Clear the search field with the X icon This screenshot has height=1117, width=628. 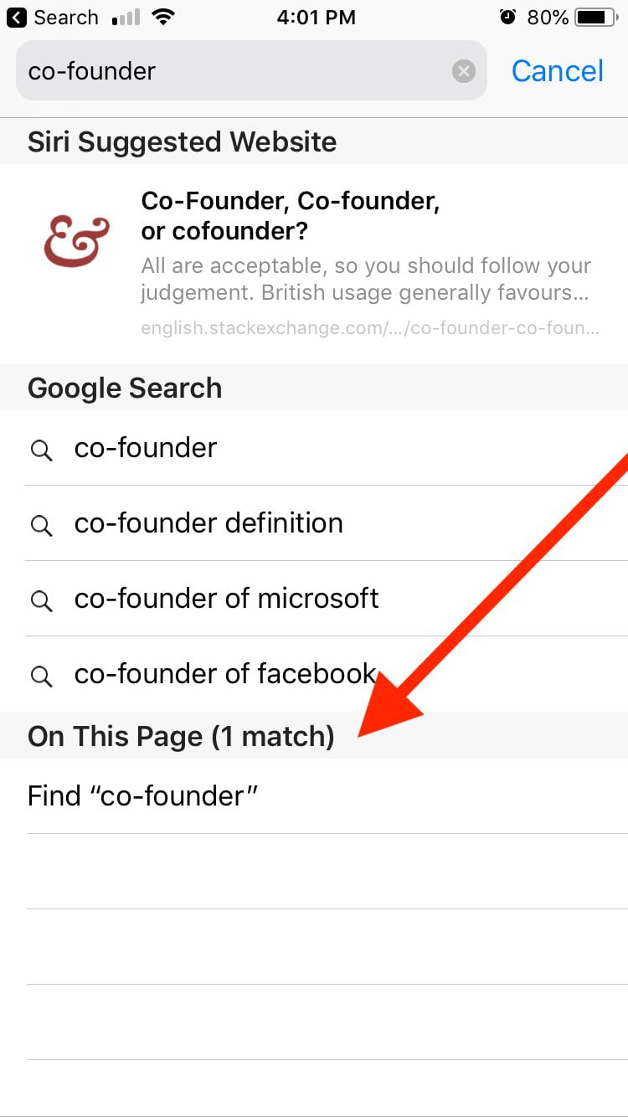(464, 71)
